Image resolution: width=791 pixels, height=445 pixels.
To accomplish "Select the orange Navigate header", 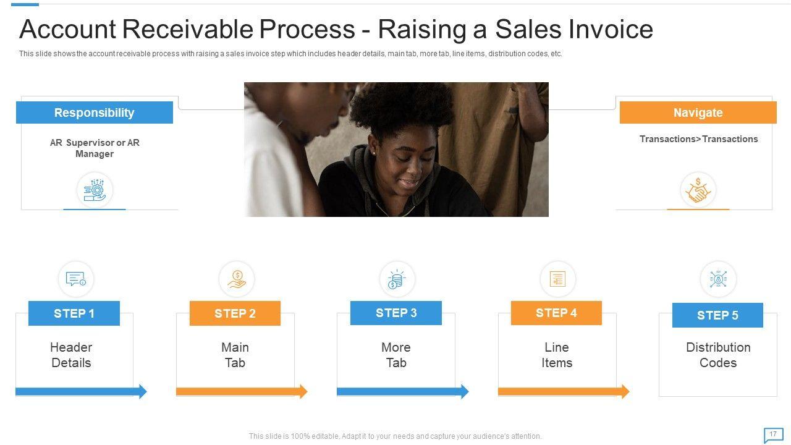I will click(x=698, y=112).
